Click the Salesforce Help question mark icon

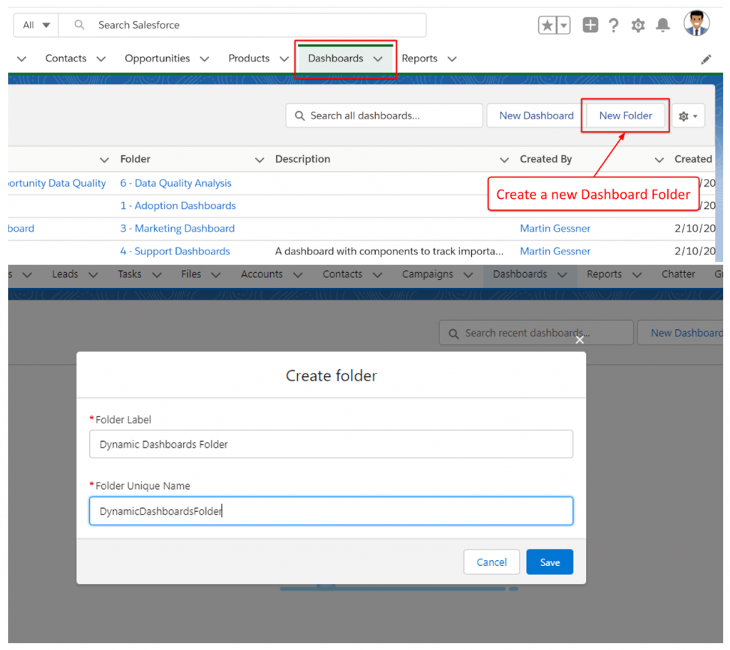click(614, 24)
